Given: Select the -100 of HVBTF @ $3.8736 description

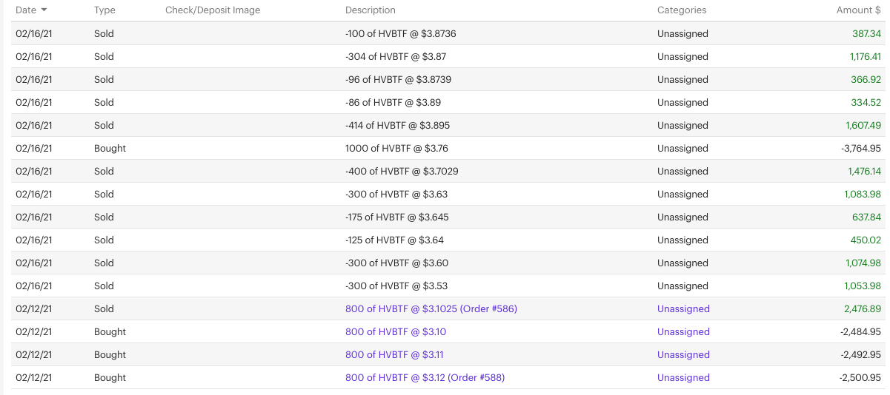Looking at the screenshot, I should point(400,34).
